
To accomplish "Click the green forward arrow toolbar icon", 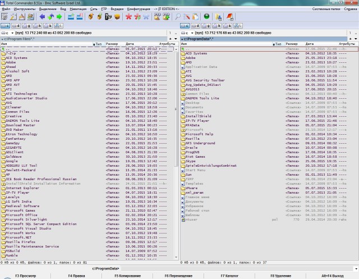I will tap(59, 17).
